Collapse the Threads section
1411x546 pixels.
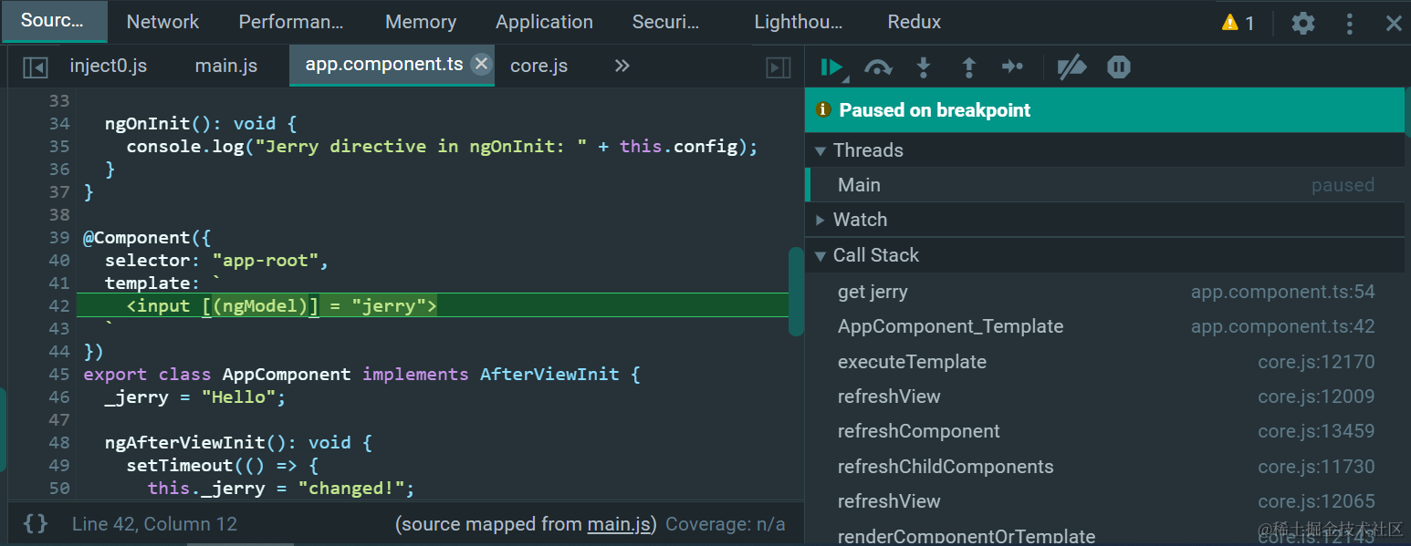[x=820, y=150]
